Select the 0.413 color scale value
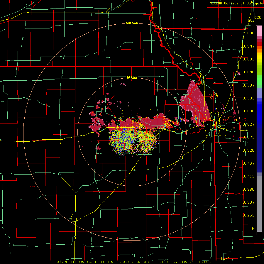 tap(248, 176)
